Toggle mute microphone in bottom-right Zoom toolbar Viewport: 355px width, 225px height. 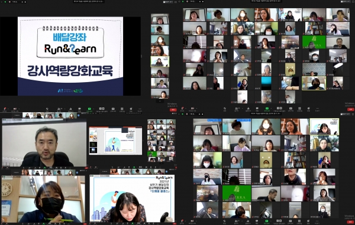[x=182, y=221]
